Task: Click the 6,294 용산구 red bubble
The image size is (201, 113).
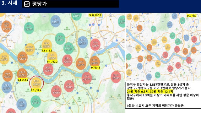Action: point(48,69)
